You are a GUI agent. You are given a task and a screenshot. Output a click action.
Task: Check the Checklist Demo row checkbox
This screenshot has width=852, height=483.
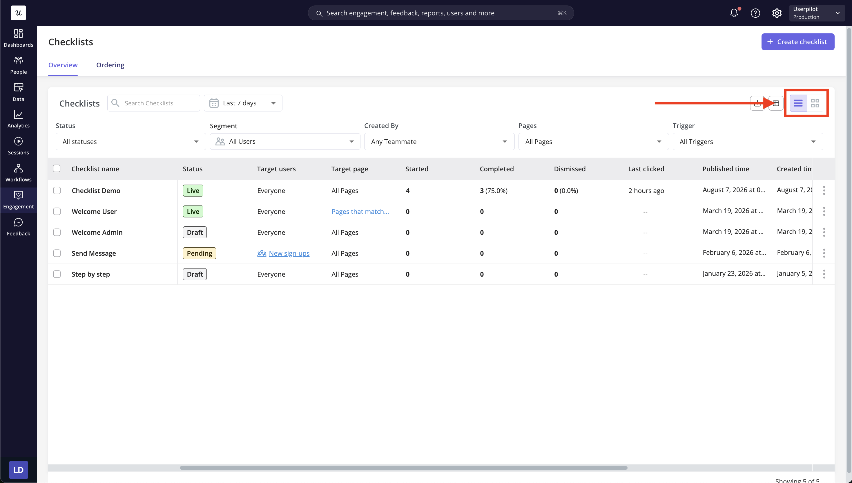coord(57,190)
